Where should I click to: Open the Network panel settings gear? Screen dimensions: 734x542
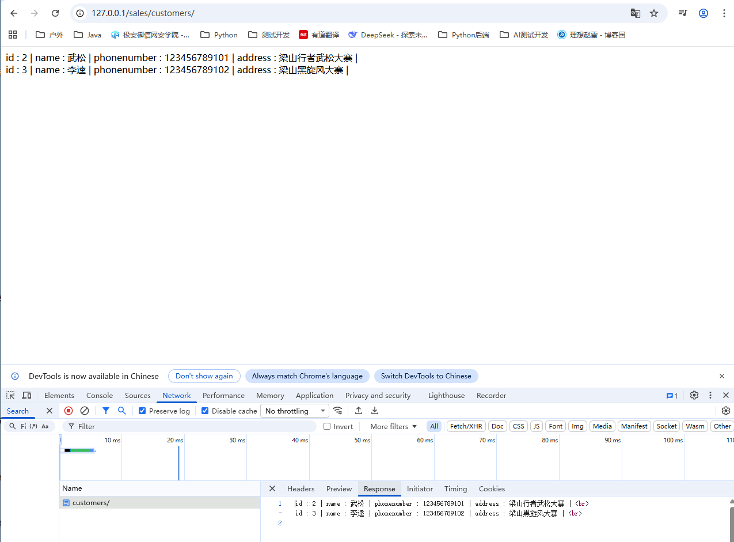(x=726, y=411)
